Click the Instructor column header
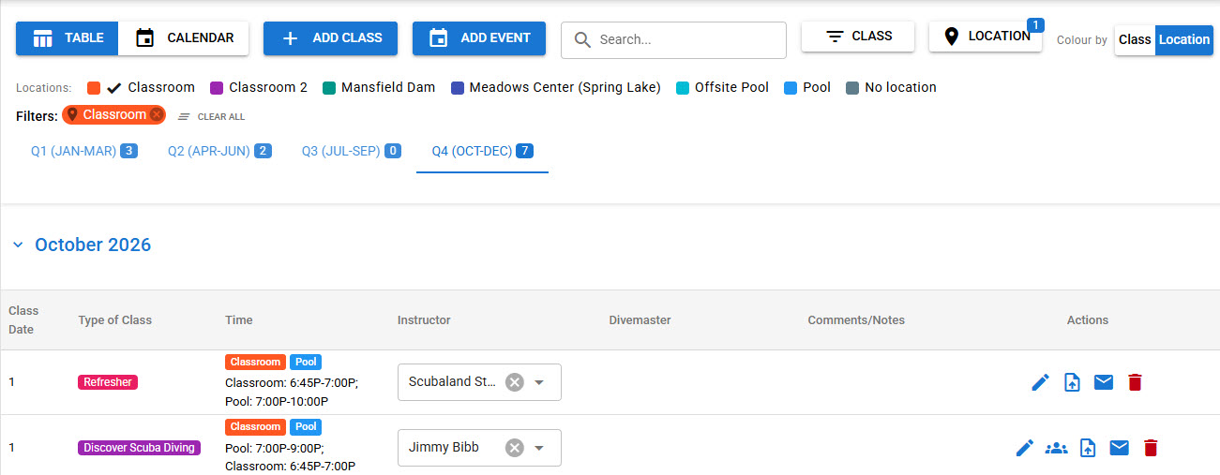 424,320
